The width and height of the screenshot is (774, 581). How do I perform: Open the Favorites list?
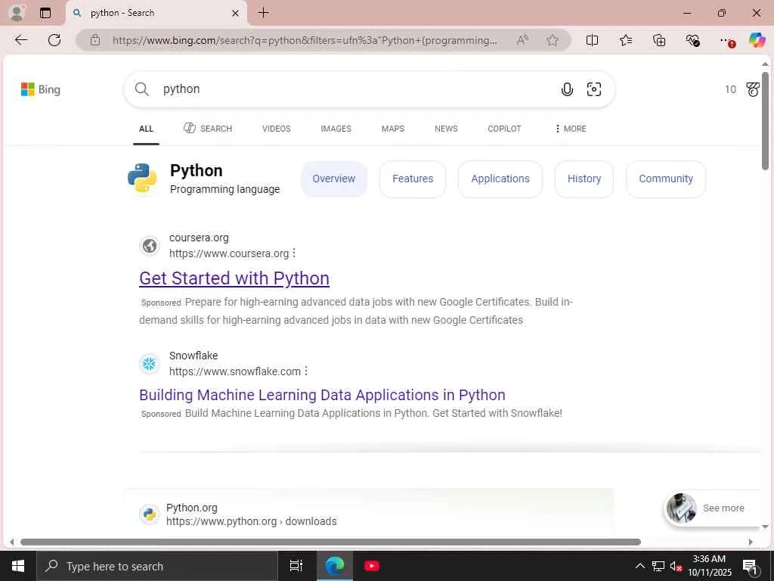coord(625,40)
